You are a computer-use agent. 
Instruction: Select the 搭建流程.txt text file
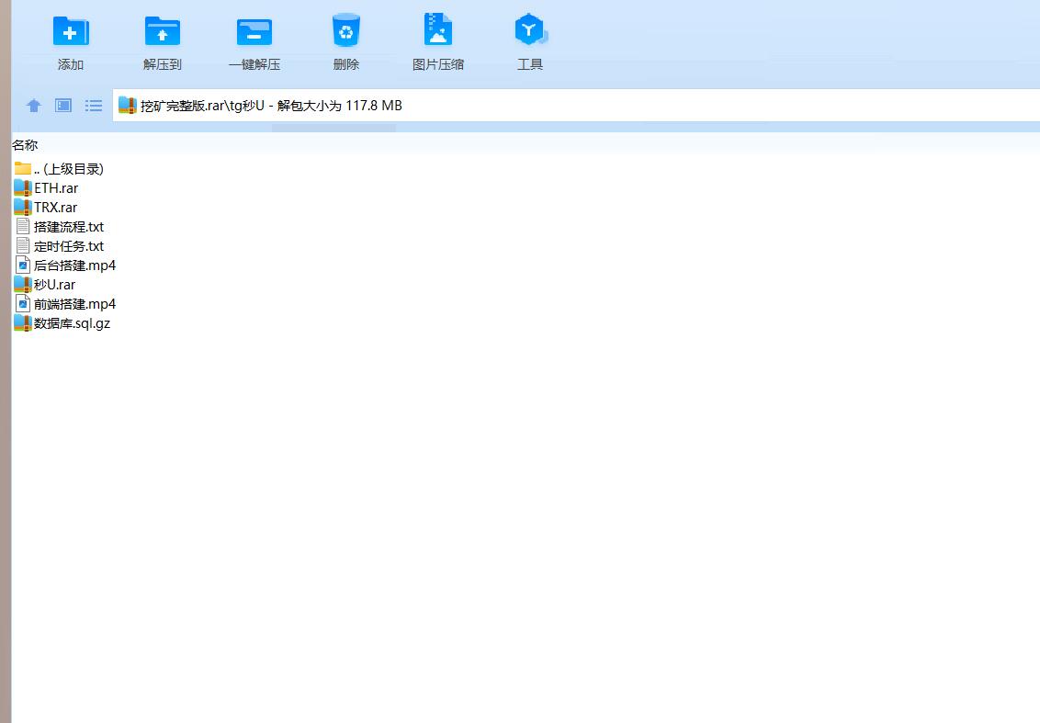[68, 227]
